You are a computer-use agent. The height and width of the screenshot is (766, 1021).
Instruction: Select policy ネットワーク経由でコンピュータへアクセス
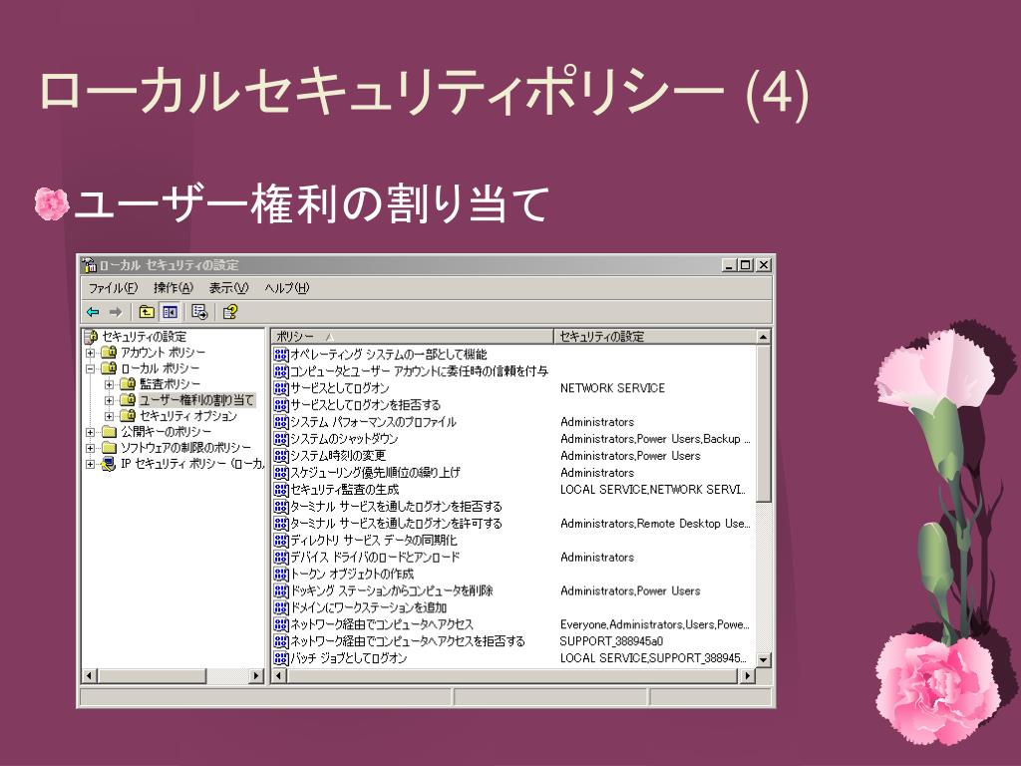382,624
